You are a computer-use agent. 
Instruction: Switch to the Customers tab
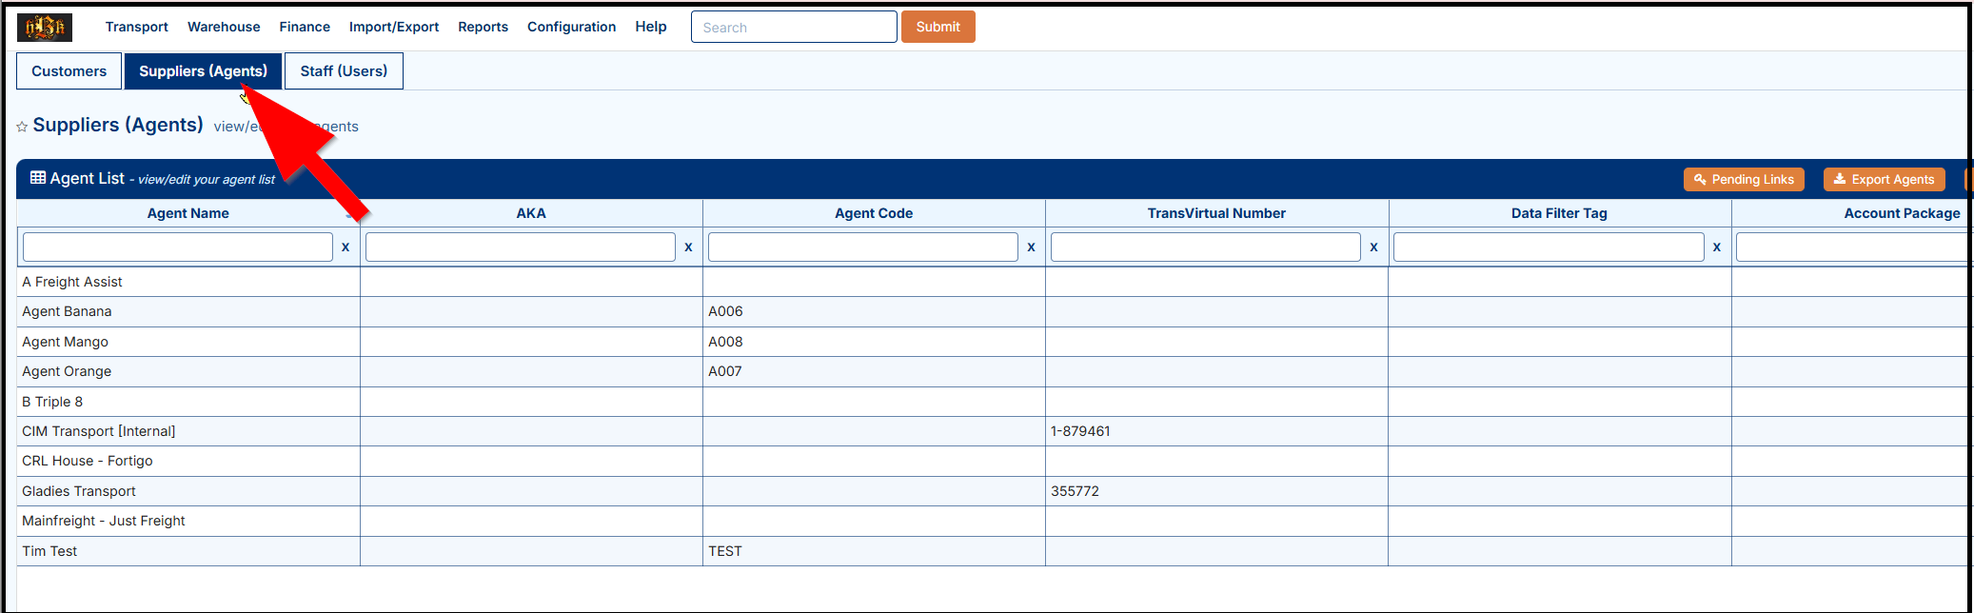click(x=69, y=71)
